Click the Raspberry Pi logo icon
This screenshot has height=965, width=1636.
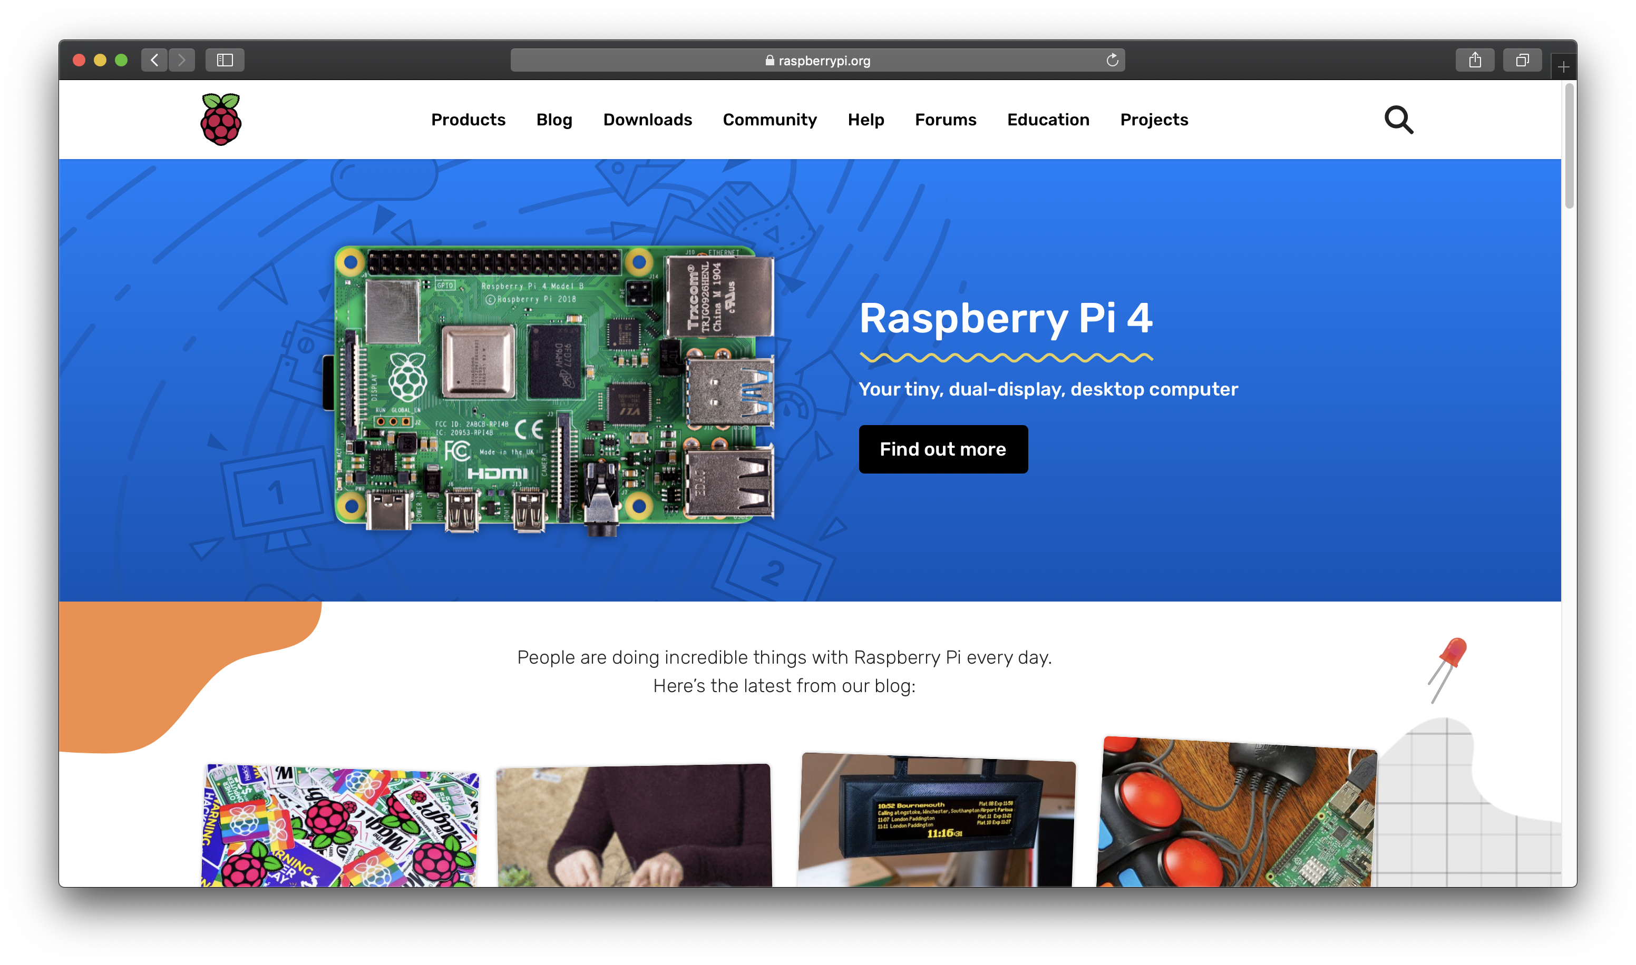pyautogui.click(x=220, y=120)
